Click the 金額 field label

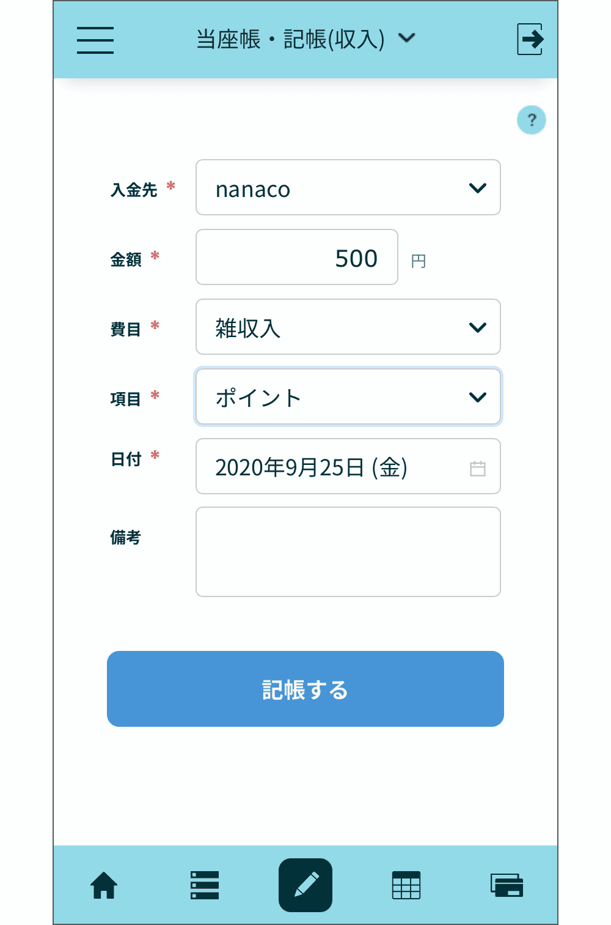point(126,259)
